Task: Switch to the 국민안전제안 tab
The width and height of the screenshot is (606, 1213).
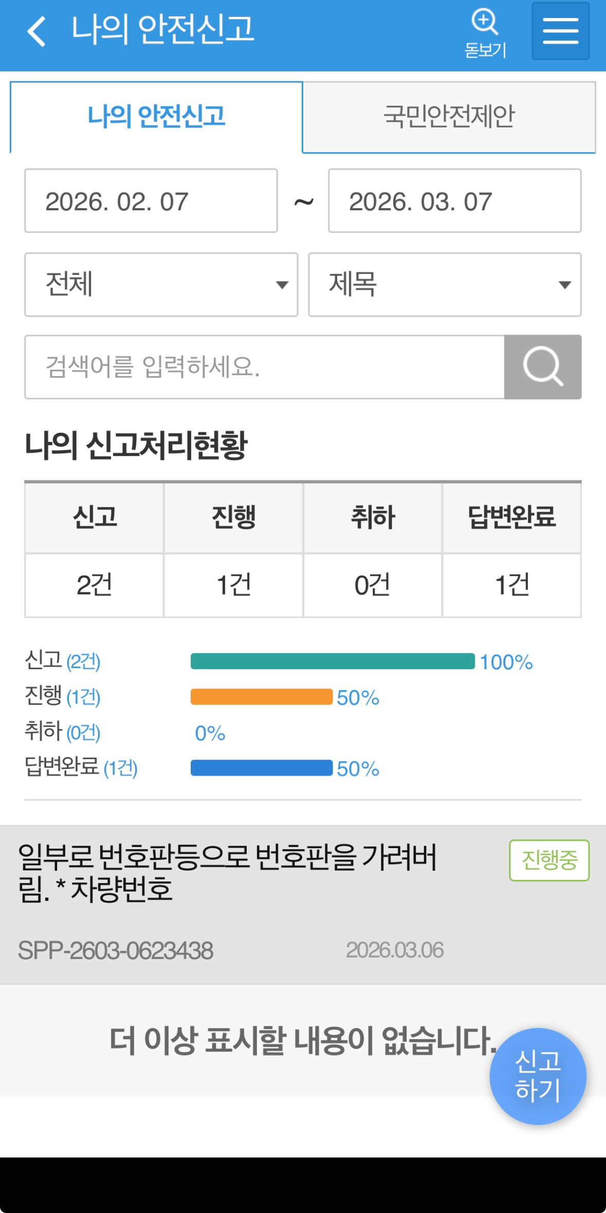Action: 449,117
